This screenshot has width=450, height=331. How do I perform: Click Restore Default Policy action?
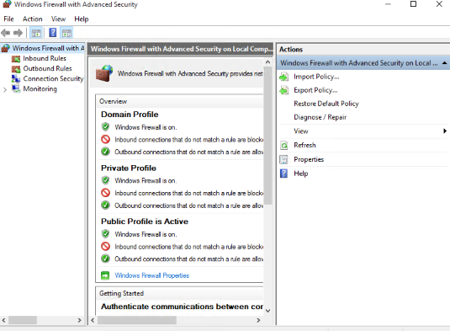tap(326, 104)
